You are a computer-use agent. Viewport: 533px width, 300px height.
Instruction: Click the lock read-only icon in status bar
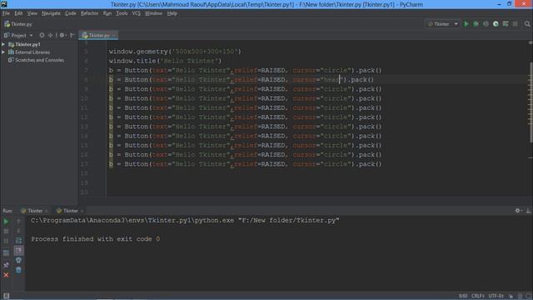coord(511,296)
